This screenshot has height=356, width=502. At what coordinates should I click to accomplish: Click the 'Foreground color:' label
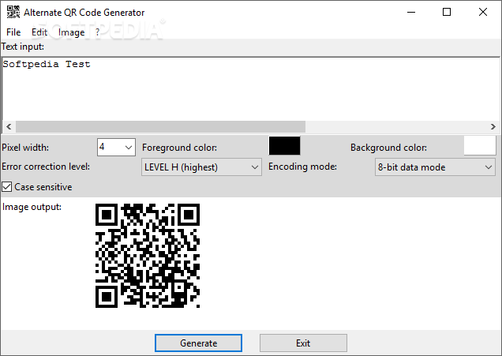pos(180,148)
